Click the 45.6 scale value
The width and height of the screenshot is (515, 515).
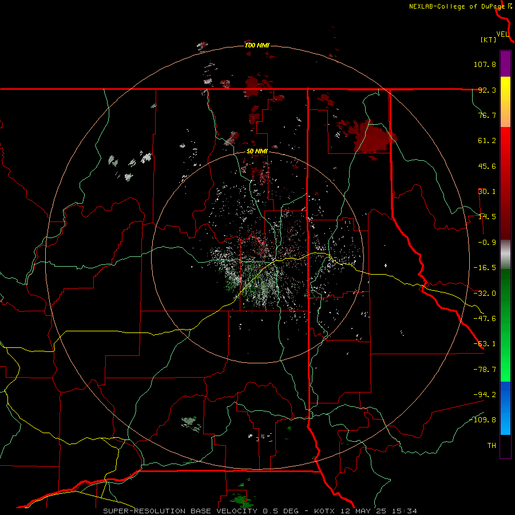click(x=487, y=166)
